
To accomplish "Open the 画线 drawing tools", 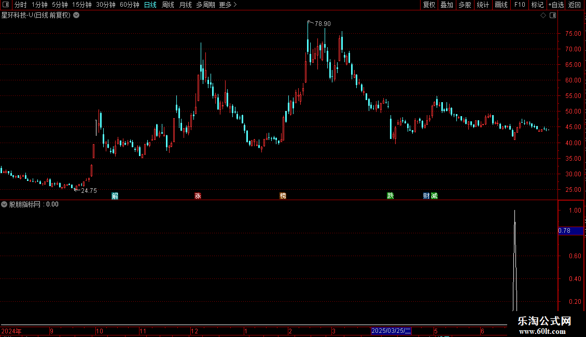I will point(501,5).
